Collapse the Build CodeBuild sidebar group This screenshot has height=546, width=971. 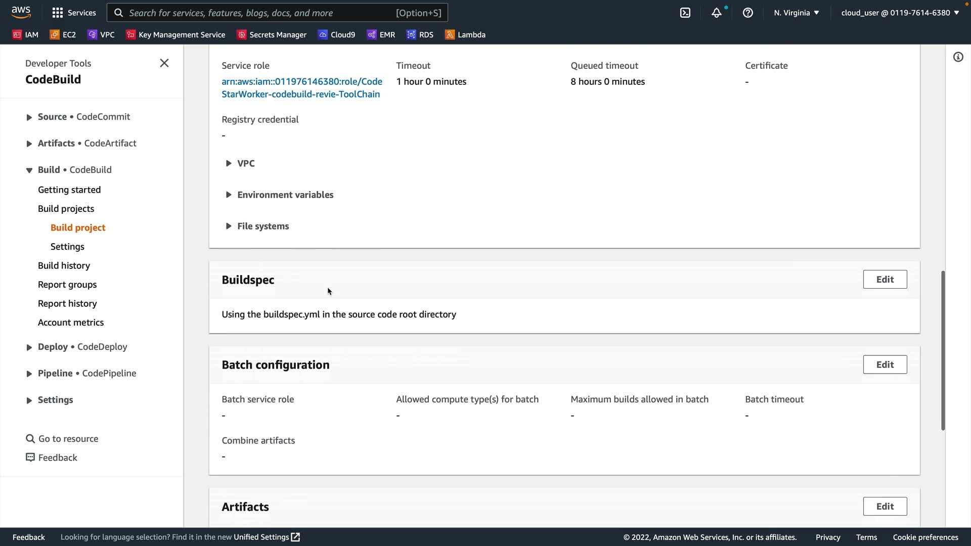click(29, 170)
